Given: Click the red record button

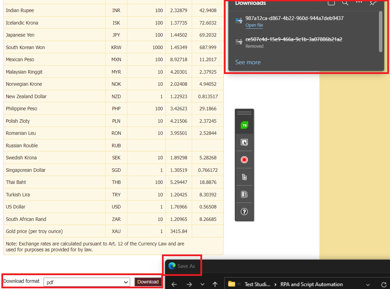Looking at the screenshot, I should tap(244, 159).
